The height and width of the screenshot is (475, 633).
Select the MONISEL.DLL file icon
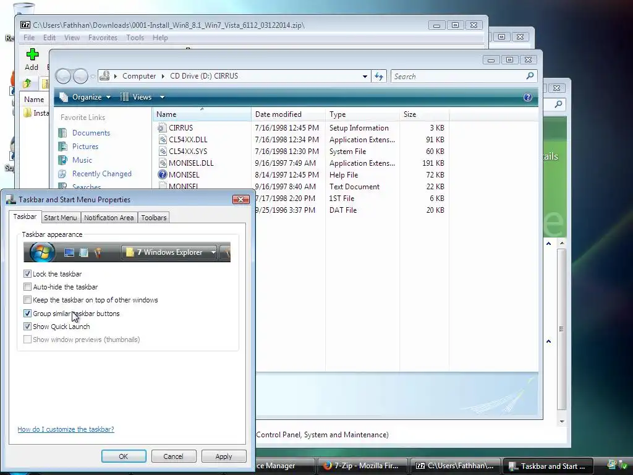pyautogui.click(x=163, y=163)
